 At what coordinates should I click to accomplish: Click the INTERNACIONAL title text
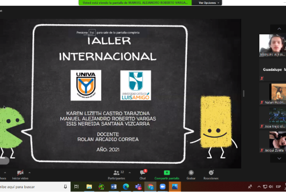pyautogui.click(x=108, y=57)
